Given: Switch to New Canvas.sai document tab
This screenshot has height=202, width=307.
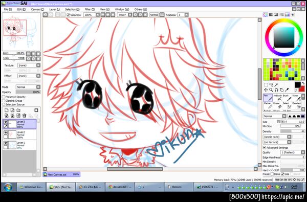Looking at the screenshot, I should pyautogui.click(x=61, y=174).
